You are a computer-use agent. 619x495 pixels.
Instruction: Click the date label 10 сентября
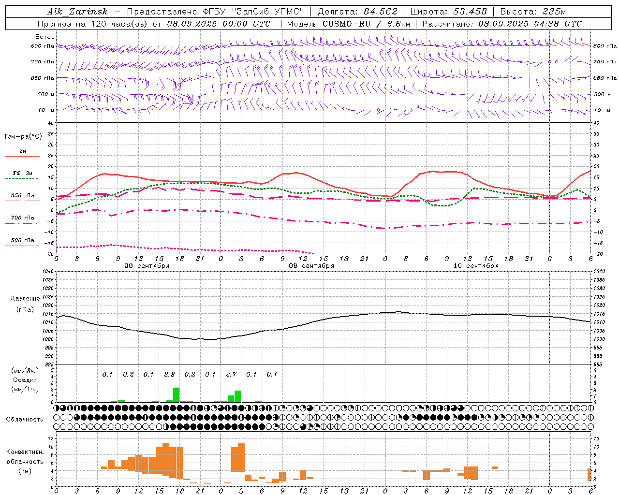(x=476, y=265)
